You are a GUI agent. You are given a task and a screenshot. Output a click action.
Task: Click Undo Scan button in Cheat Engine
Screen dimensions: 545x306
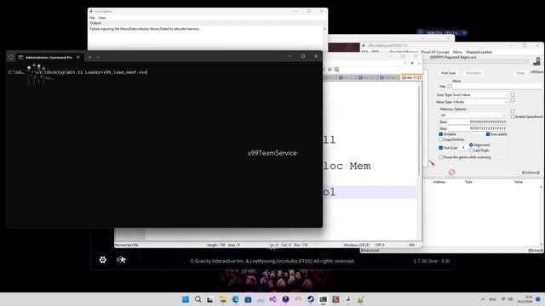[x=520, y=73]
